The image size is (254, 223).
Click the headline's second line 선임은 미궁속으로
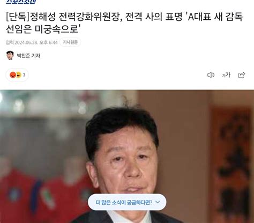pyautogui.click(x=43, y=29)
